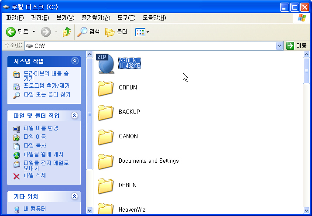Open the 도구(T) menu
Screen dimensions: 312x216
(x=127, y=18)
